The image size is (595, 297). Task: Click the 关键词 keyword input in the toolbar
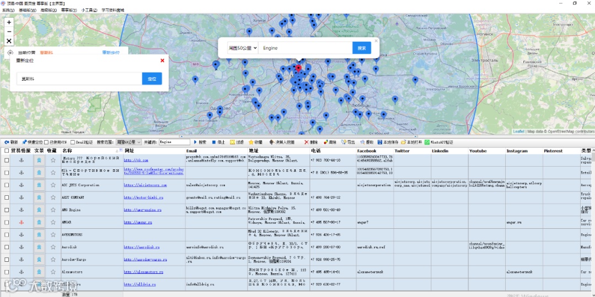[175, 142]
